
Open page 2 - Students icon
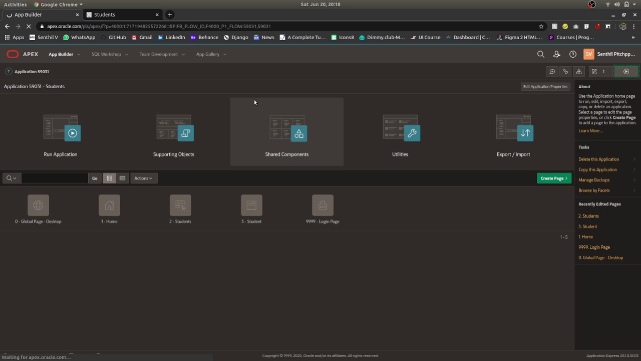click(x=180, y=205)
